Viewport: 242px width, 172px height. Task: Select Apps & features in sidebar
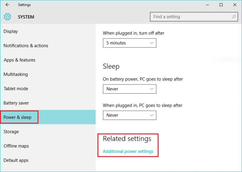click(20, 60)
